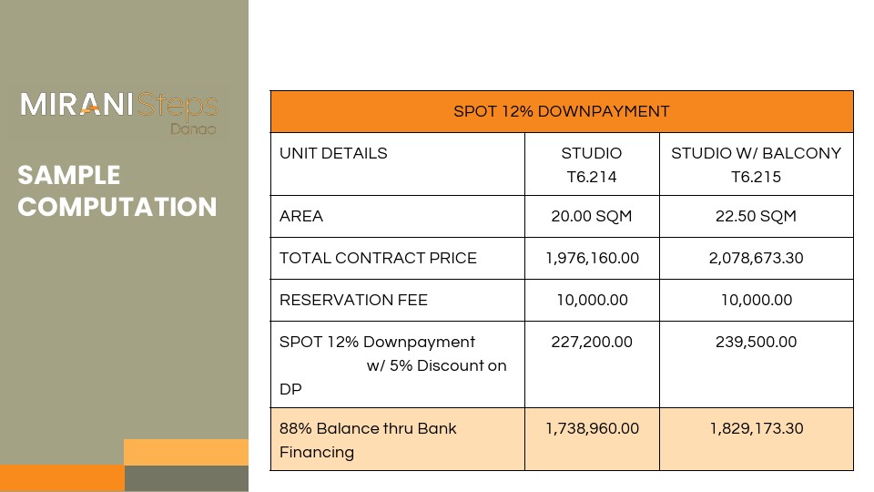Click the SPOT 12% DOWNPAYMENT orange header
Screen dimensions: 874x492
pos(562,112)
